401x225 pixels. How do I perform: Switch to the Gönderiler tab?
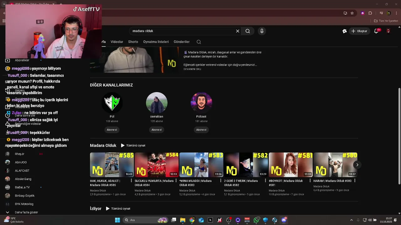(182, 42)
